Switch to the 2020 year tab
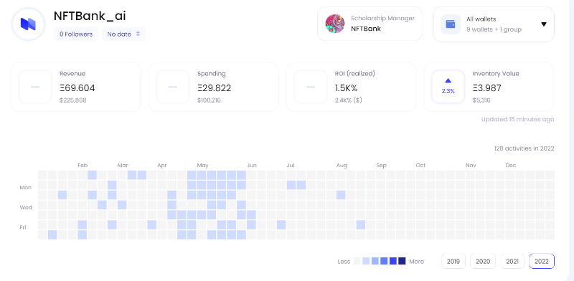574x281 pixels. pos(483,261)
